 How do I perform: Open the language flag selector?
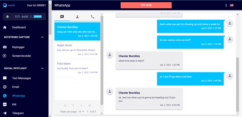click(x=233, y=5)
